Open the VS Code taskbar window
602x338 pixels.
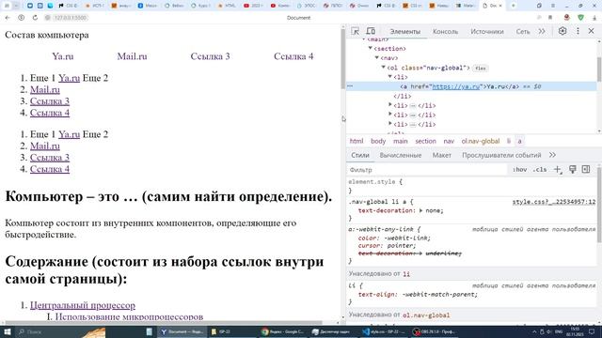click(x=384, y=331)
